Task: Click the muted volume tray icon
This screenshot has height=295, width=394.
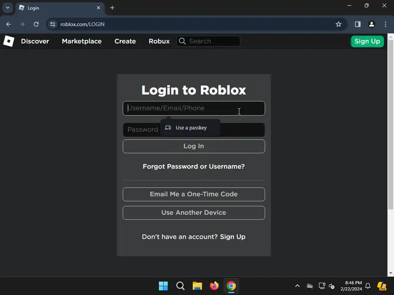Action: 332,286
